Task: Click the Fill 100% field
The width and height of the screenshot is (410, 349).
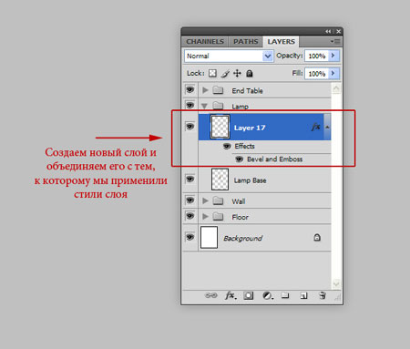Action: pyautogui.click(x=317, y=74)
